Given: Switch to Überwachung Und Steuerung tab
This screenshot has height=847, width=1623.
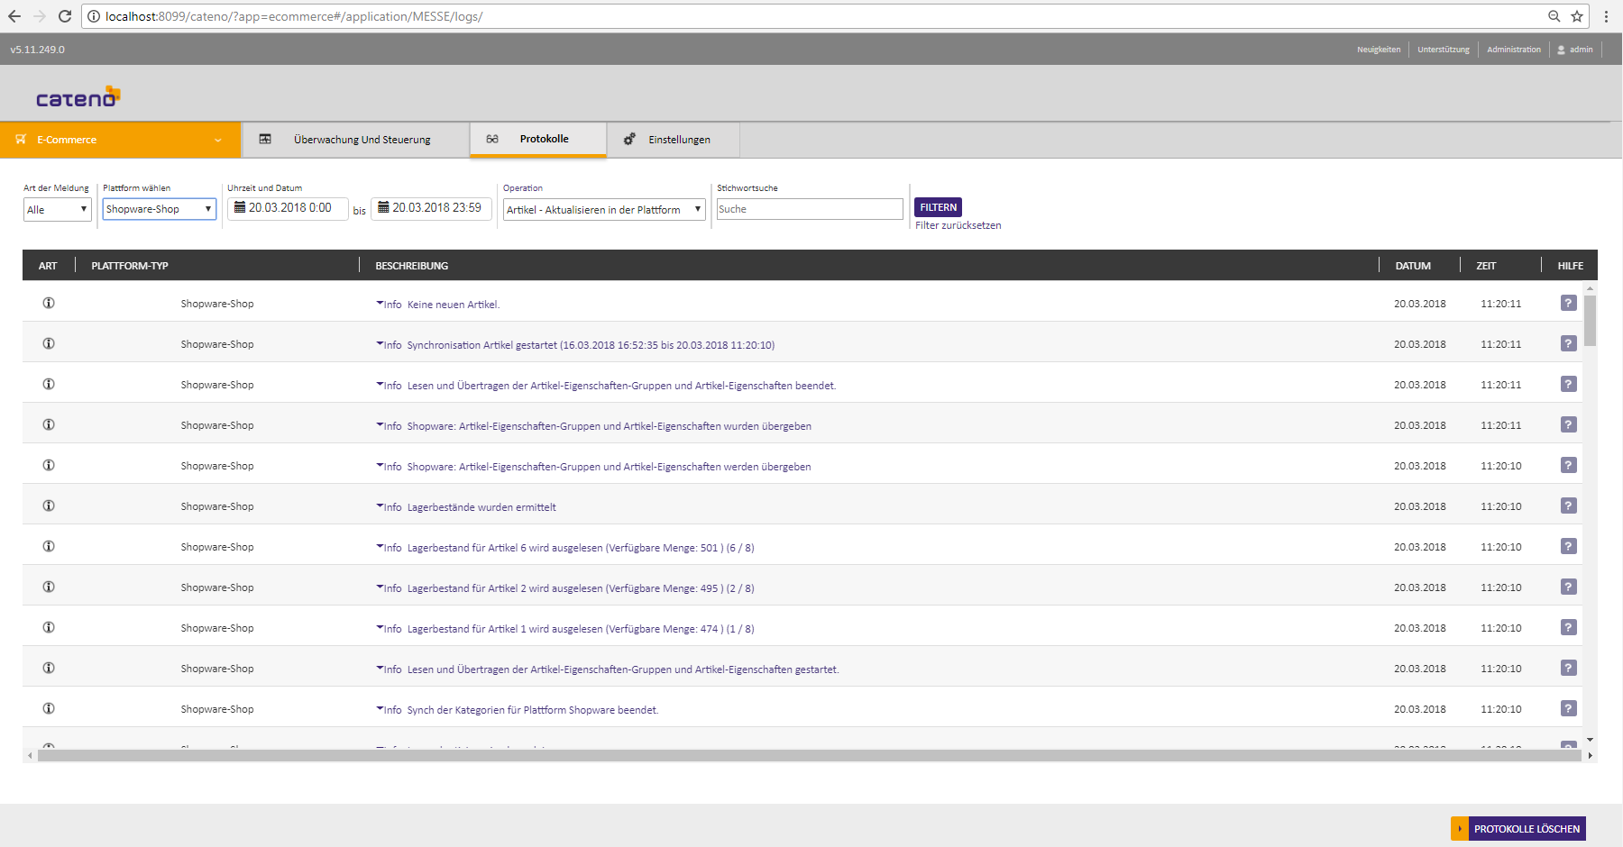Looking at the screenshot, I should click(x=361, y=140).
